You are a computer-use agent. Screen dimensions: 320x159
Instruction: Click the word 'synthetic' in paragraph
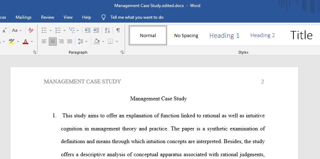[217, 129]
